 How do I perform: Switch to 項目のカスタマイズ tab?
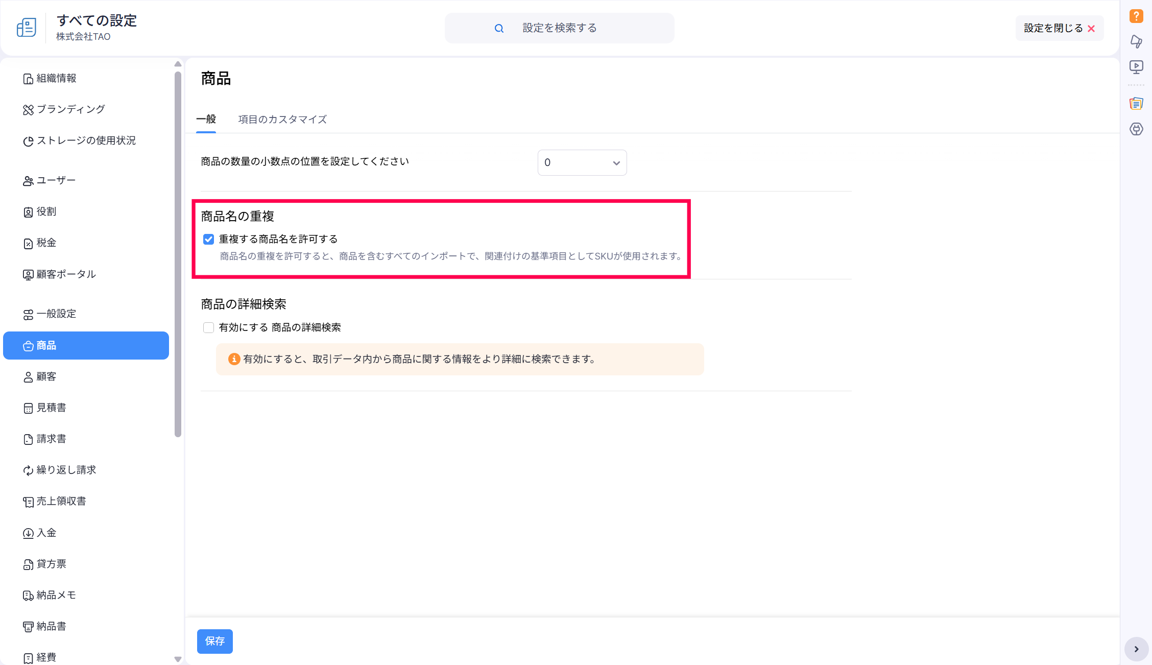(282, 120)
